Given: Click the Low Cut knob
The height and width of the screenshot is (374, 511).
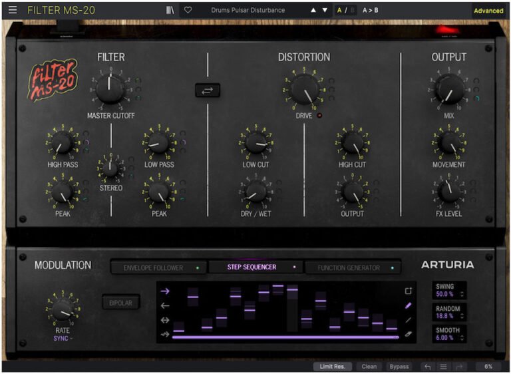Looking at the screenshot, I should [255, 143].
